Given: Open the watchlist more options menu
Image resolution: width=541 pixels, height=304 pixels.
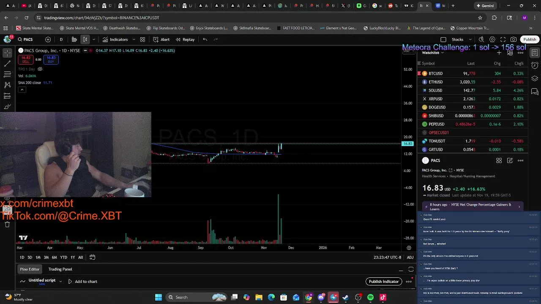Looking at the screenshot, I should coord(521,53).
